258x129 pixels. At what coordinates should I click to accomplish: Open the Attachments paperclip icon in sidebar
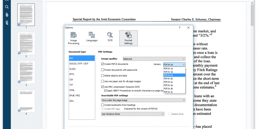pyautogui.click(x=7, y=15)
